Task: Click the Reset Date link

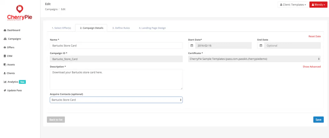Action: pos(315,37)
